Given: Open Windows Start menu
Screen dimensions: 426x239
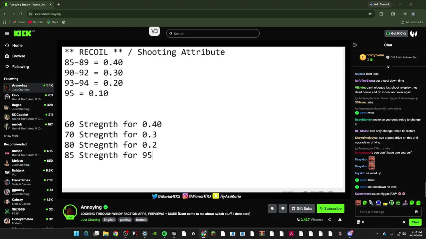Looking at the screenshot, I should coord(77,234).
